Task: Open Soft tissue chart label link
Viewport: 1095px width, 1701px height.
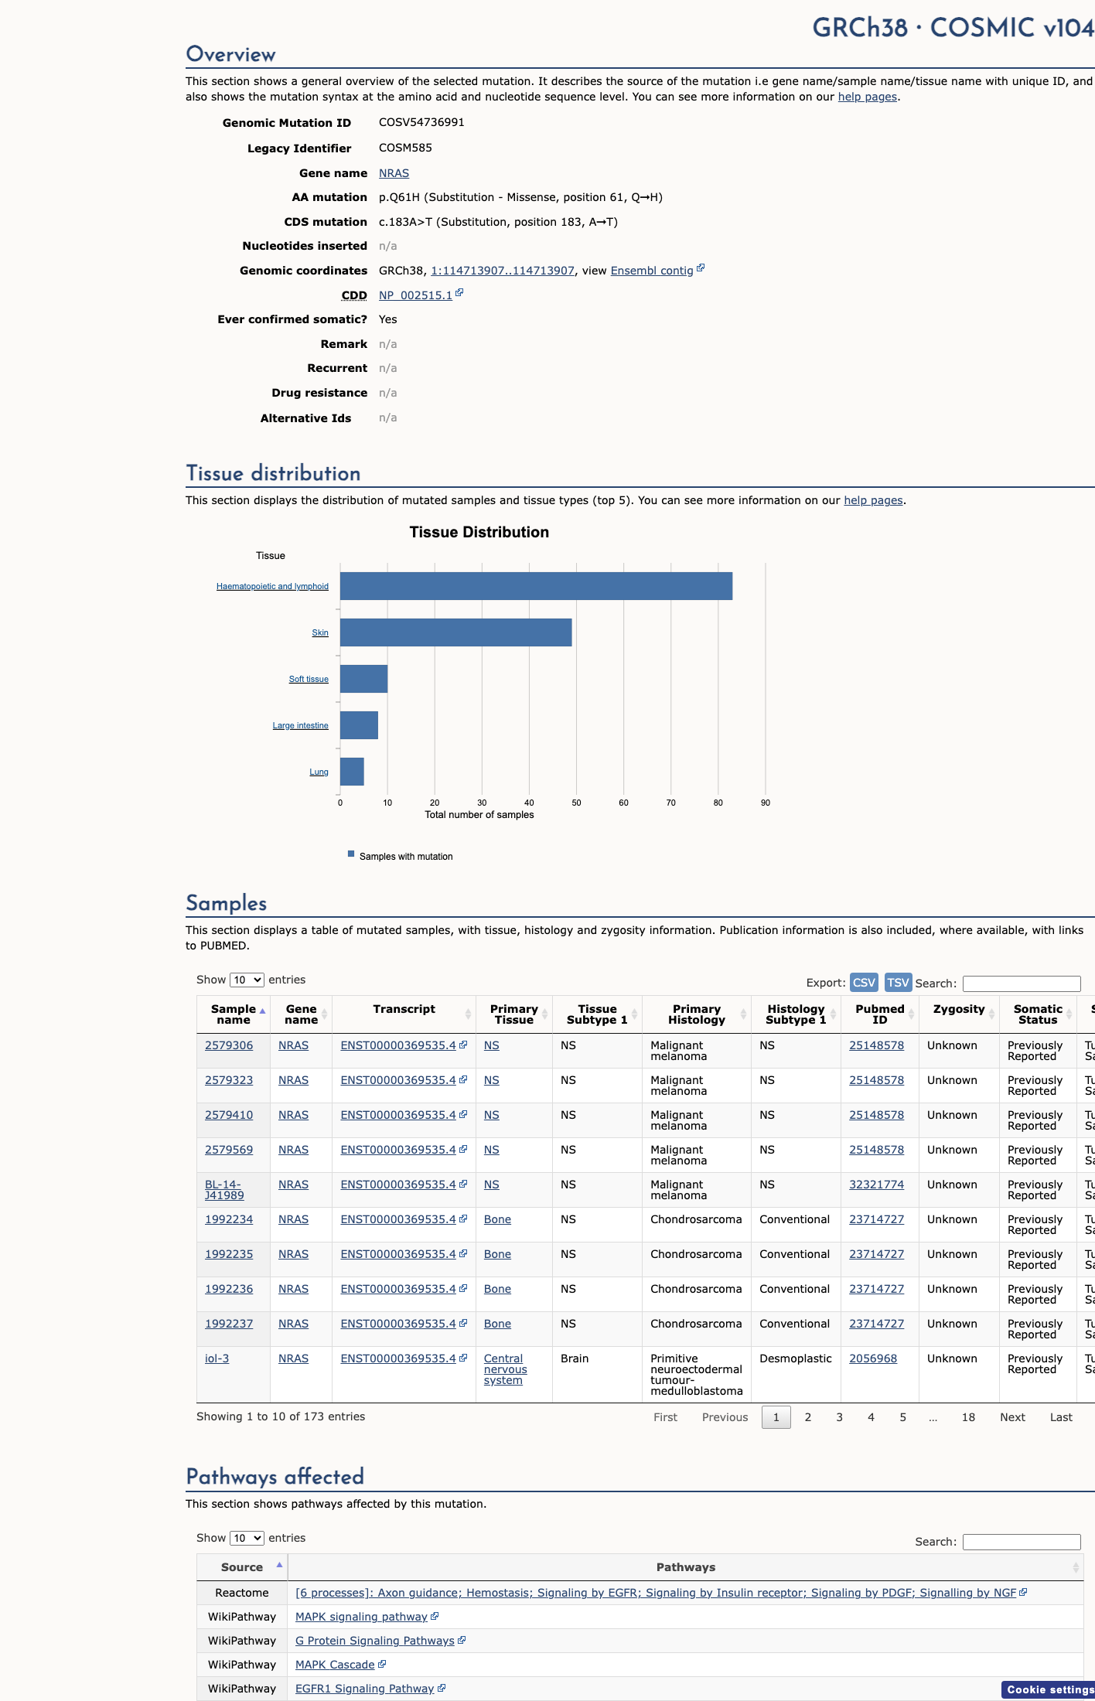Action: tap(309, 679)
